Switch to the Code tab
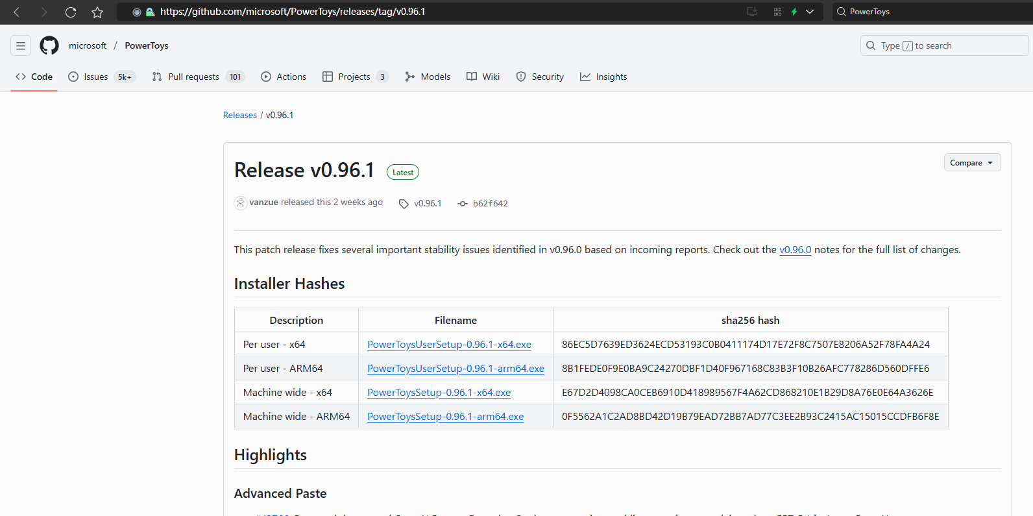The image size is (1033, 516). 34,77
